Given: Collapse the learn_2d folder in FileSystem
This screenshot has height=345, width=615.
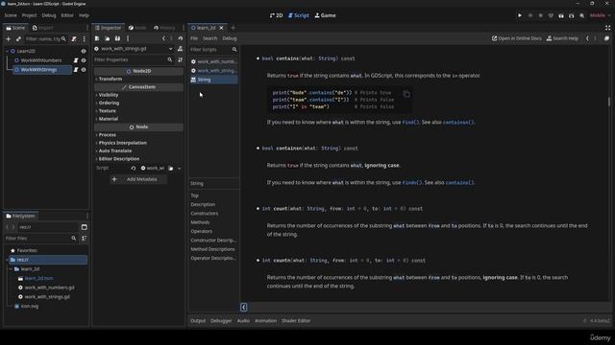Looking at the screenshot, I should coord(11,269).
